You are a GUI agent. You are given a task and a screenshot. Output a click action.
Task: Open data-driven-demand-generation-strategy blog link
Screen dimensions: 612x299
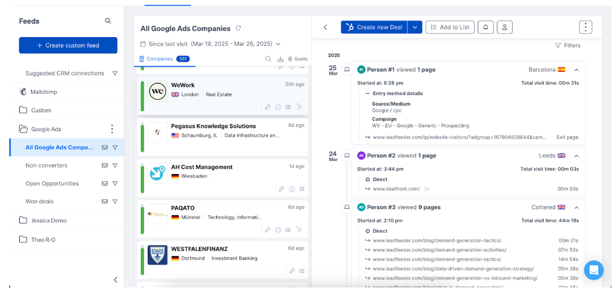[x=453, y=269]
